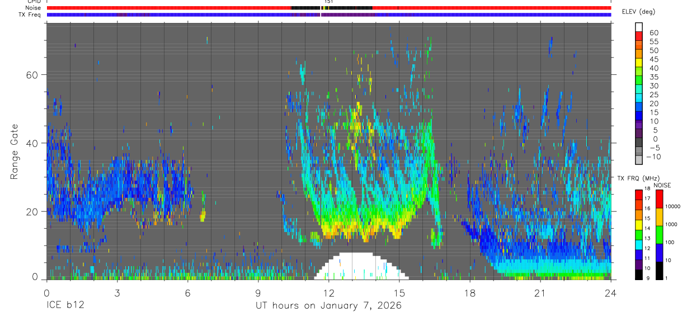The width and height of the screenshot is (687, 317).
Task: Click the 'ELEV (deg)' legend title
Action: click(639, 12)
